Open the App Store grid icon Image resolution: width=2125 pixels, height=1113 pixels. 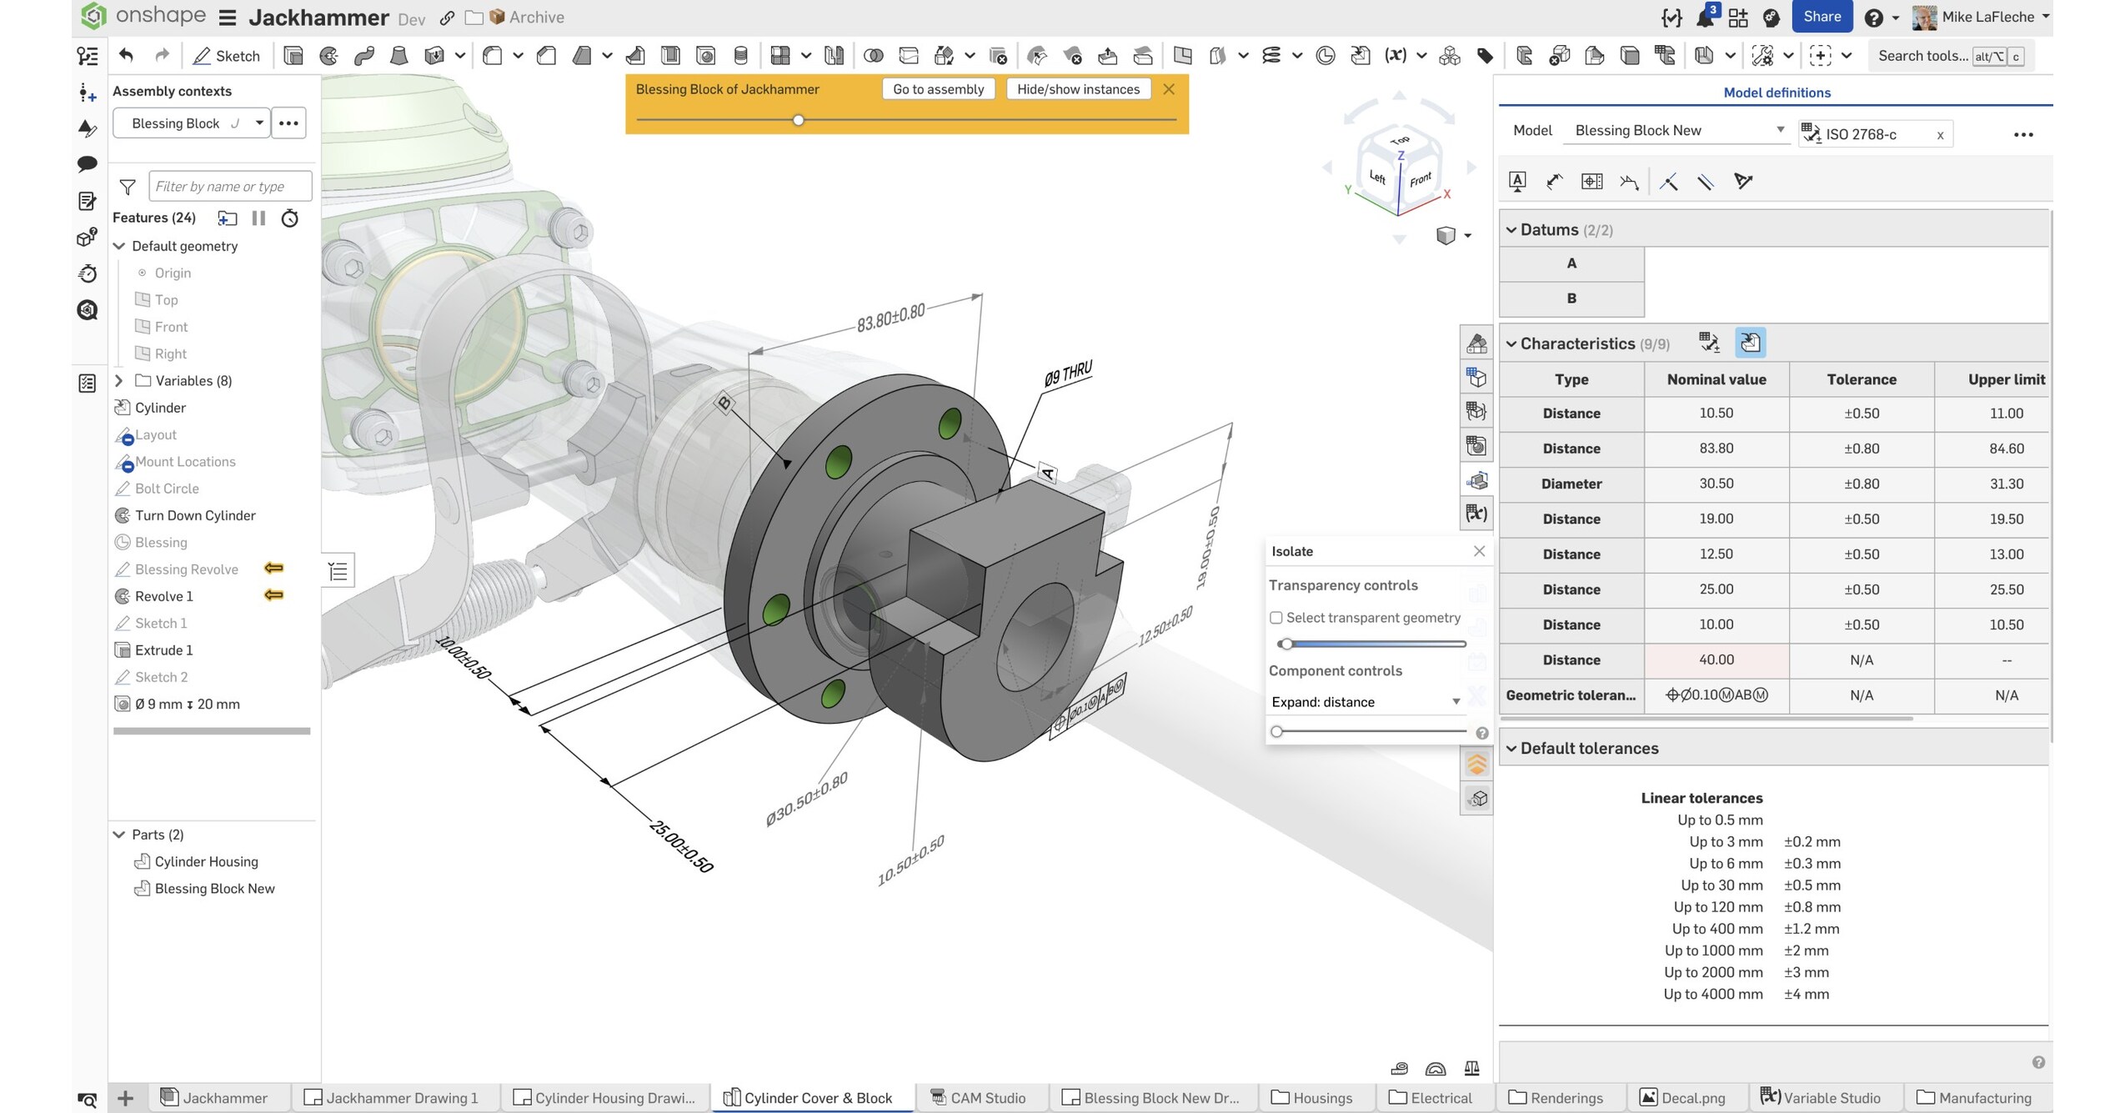click(1738, 18)
